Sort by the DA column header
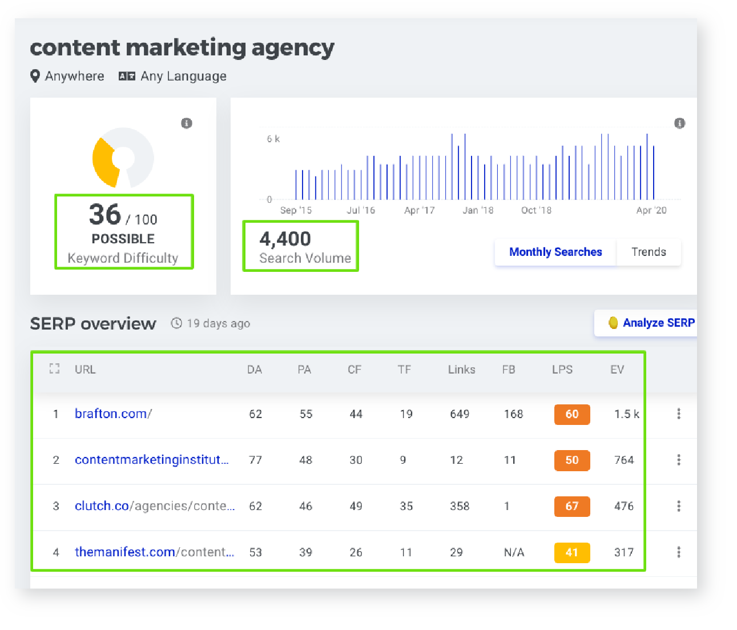 click(x=255, y=370)
